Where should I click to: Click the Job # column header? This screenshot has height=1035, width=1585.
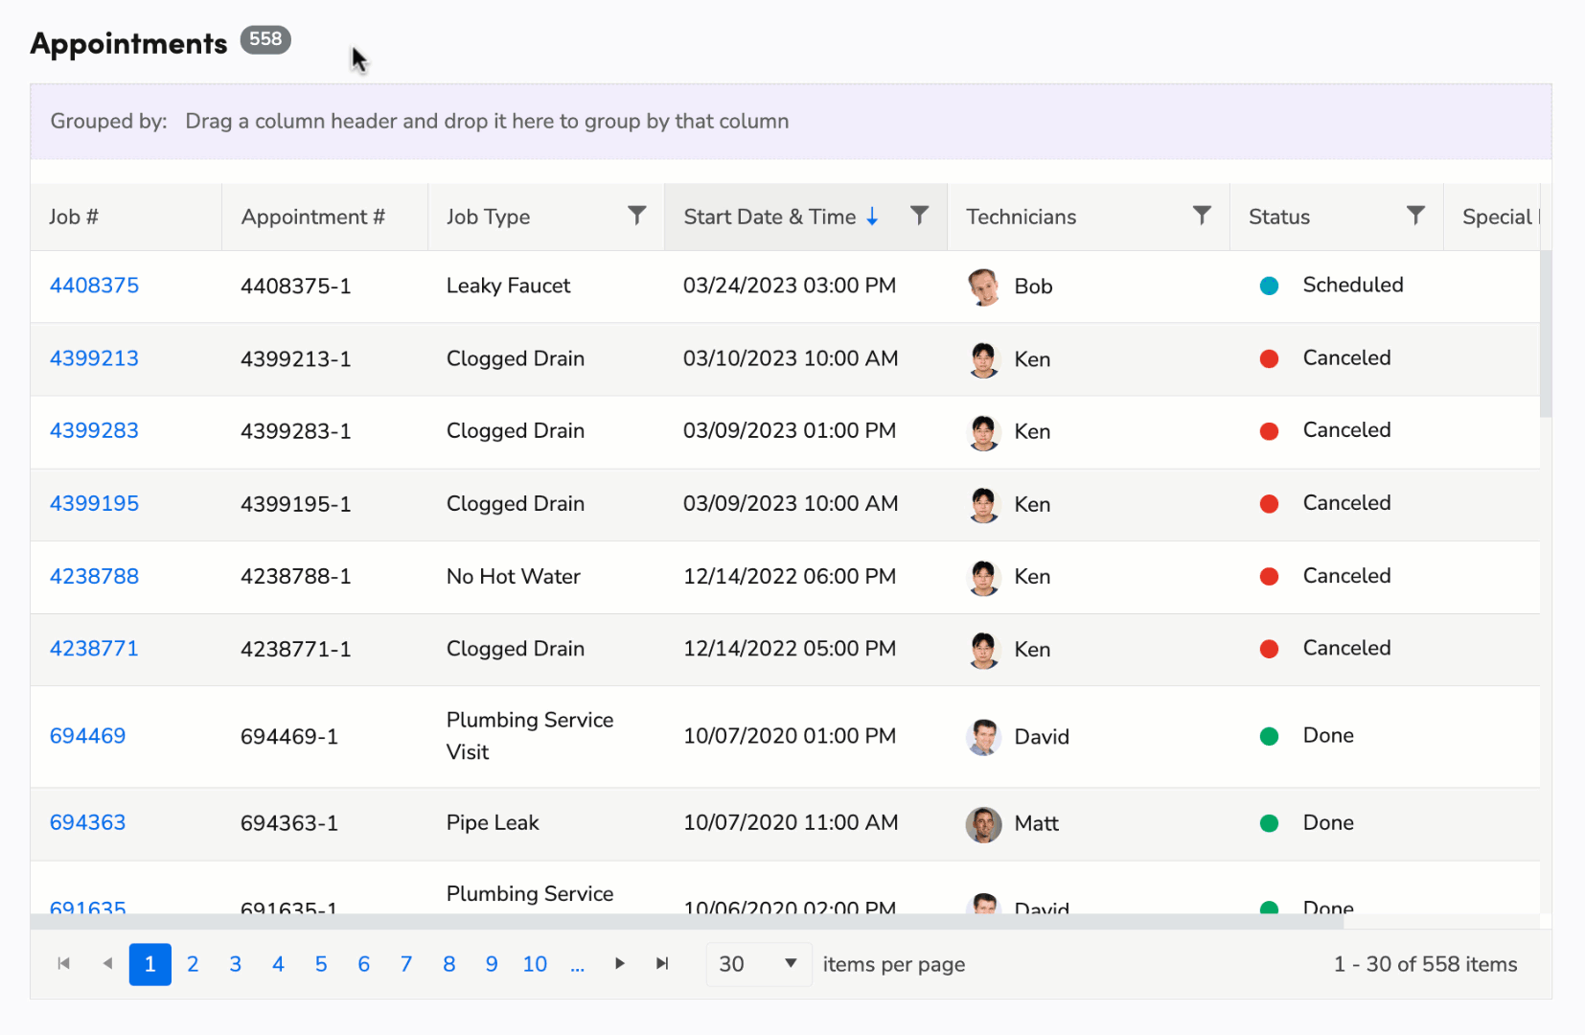pyautogui.click(x=73, y=217)
